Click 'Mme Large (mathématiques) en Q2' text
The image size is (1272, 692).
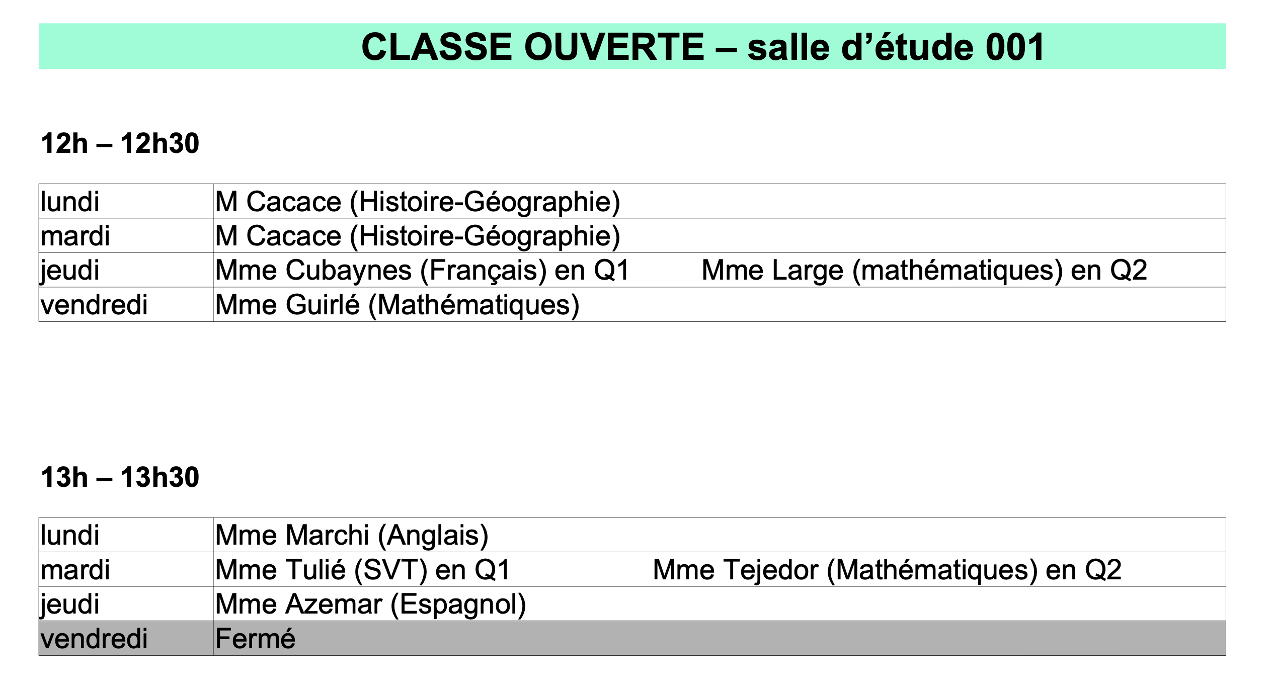924,270
